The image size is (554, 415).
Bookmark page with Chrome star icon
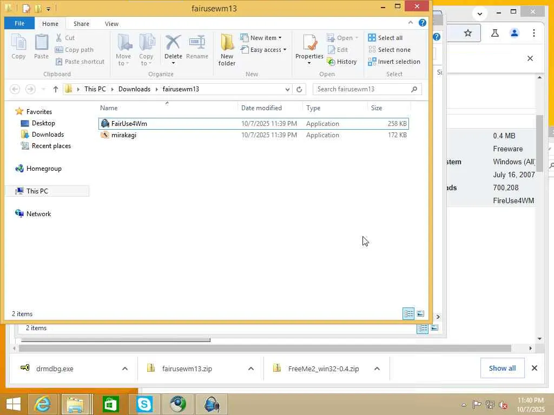tap(468, 33)
